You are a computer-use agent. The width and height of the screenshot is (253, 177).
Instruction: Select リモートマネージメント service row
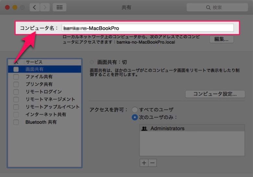pyautogui.click(x=50, y=99)
